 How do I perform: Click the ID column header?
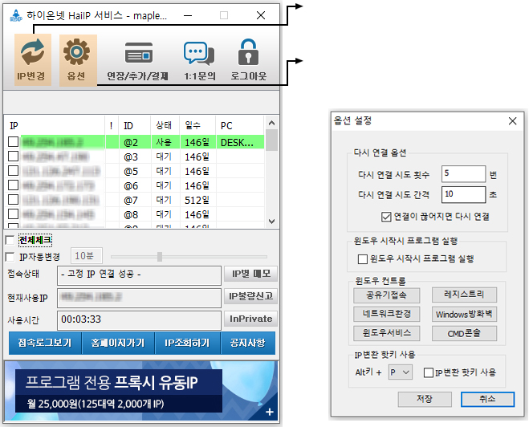(135, 125)
